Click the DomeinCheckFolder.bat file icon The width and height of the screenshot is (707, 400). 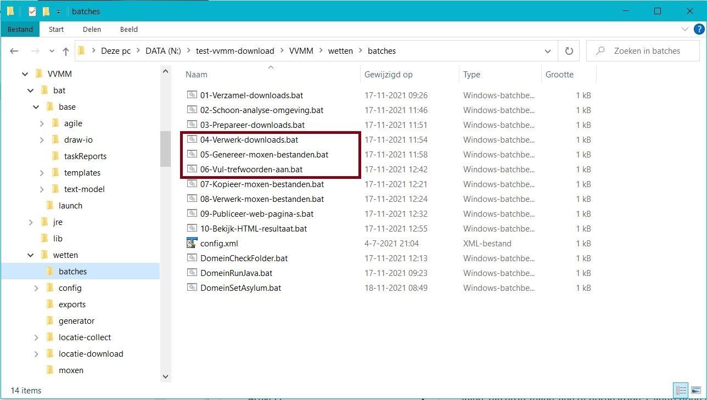tap(192, 258)
